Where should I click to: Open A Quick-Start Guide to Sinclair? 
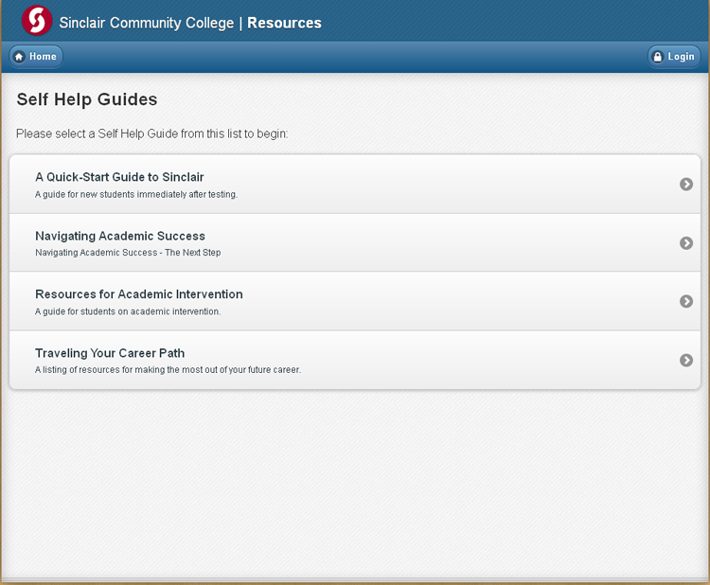click(x=119, y=177)
